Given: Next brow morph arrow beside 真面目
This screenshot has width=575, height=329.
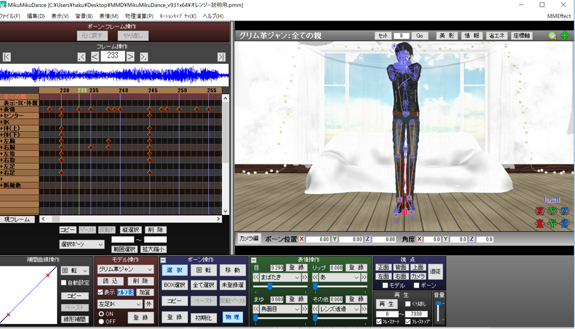Looking at the screenshot, I should coord(304,309).
